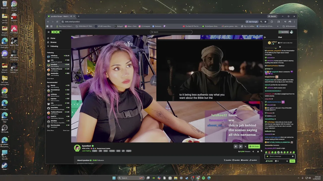Screen dimensions: 323x181
Task: Focus the Kick search field
Action: click(x=171, y=32)
